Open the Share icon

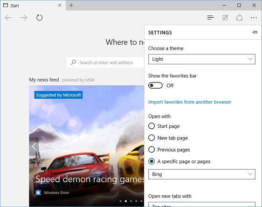pos(240,18)
